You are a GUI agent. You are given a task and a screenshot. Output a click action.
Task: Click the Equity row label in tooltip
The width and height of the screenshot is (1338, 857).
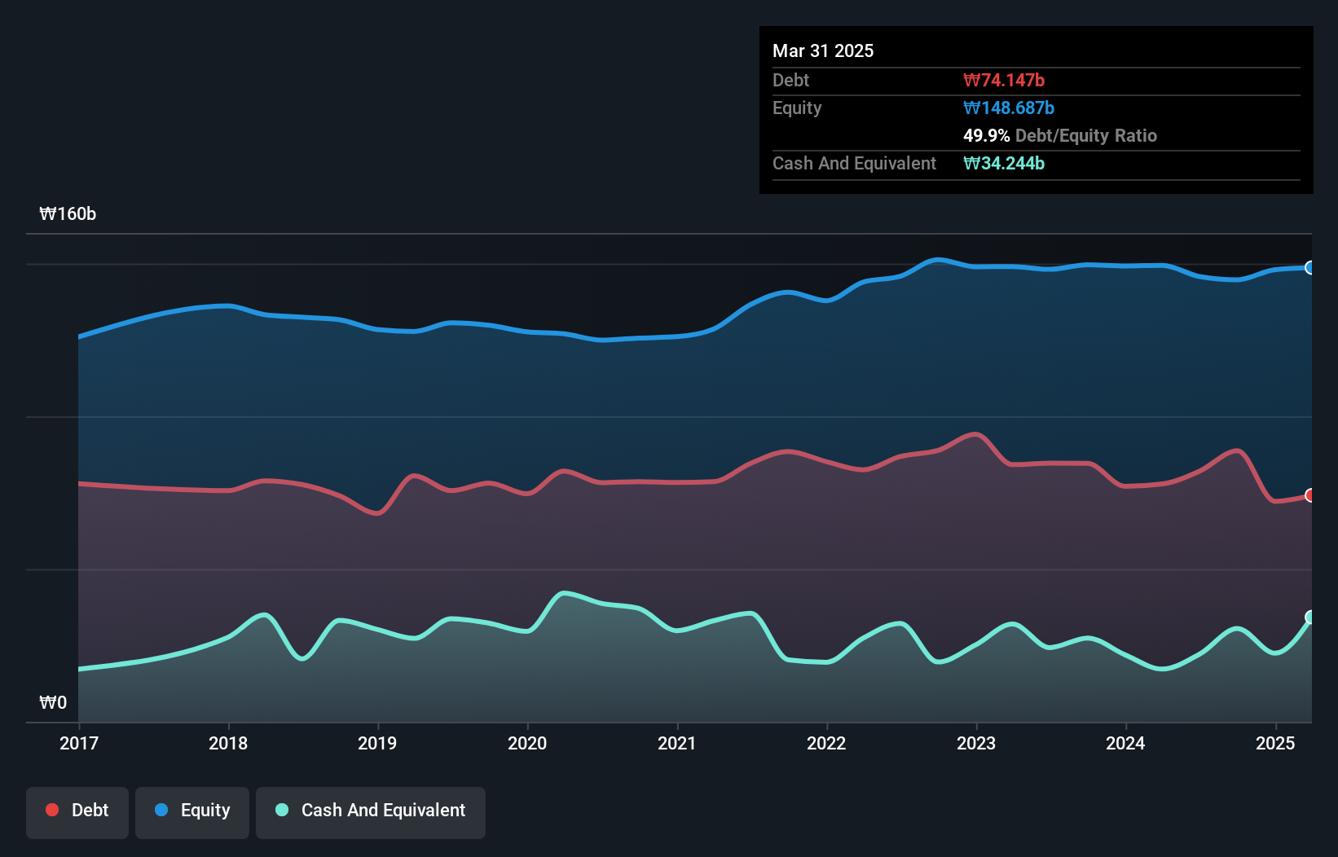pos(797,108)
